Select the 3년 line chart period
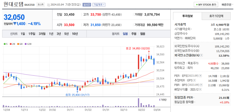 coord(59,34)
